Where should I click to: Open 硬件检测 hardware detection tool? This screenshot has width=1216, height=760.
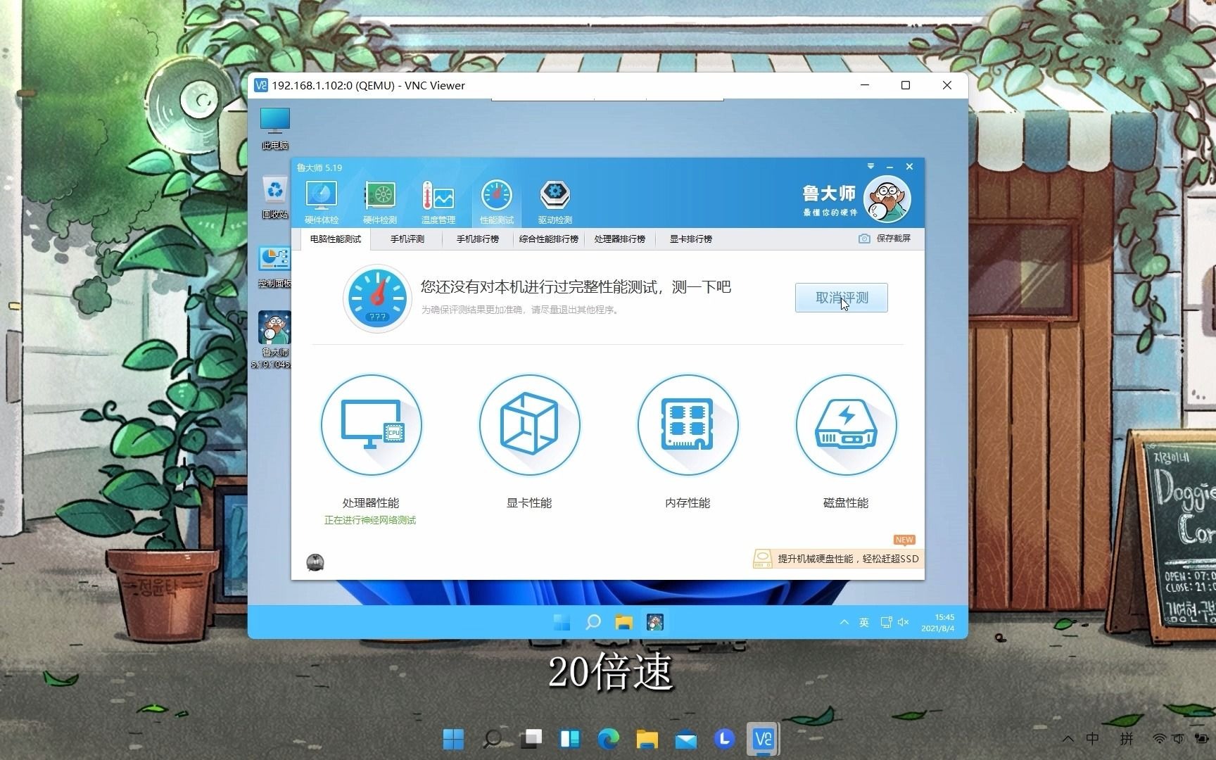tap(379, 202)
